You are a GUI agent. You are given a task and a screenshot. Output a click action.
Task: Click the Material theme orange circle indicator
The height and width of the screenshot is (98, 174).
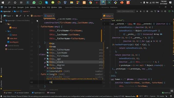click(137, 96)
